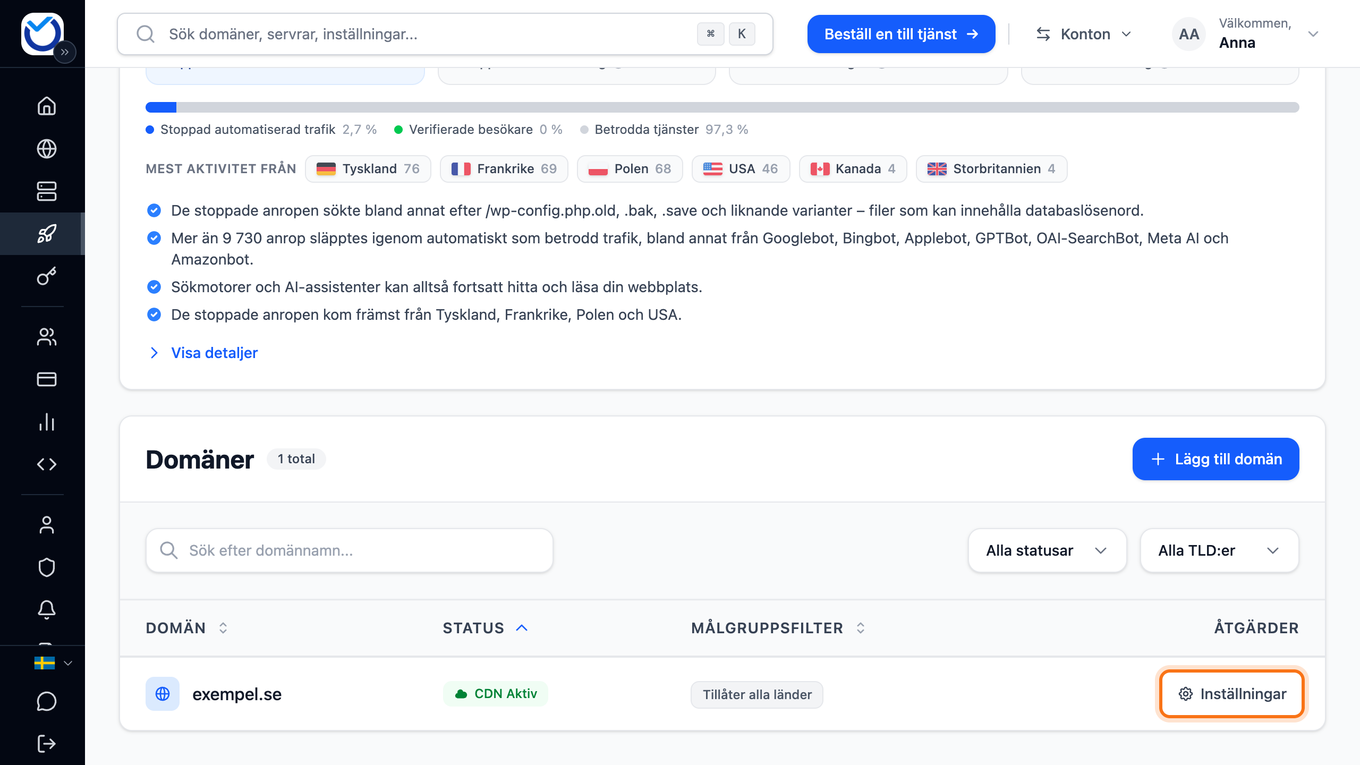Image resolution: width=1360 pixels, height=765 pixels.
Task: Expand the sidebar with the double-chevron button
Action: [65, 52]
